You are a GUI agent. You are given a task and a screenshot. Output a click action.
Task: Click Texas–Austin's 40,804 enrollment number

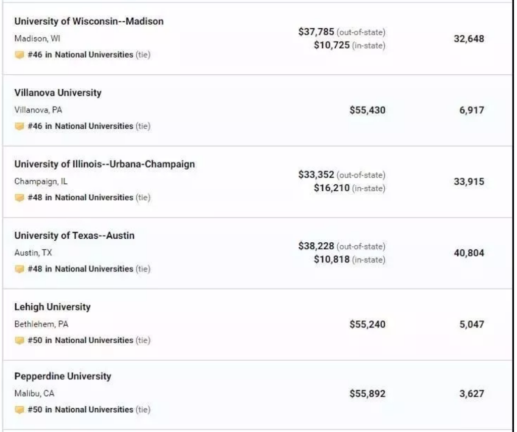[469, 253]
